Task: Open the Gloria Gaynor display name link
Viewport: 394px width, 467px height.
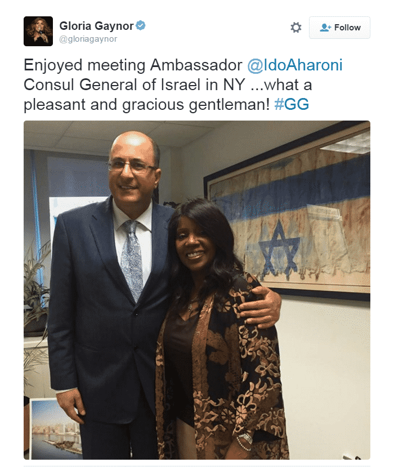Action: pos(96,26)
